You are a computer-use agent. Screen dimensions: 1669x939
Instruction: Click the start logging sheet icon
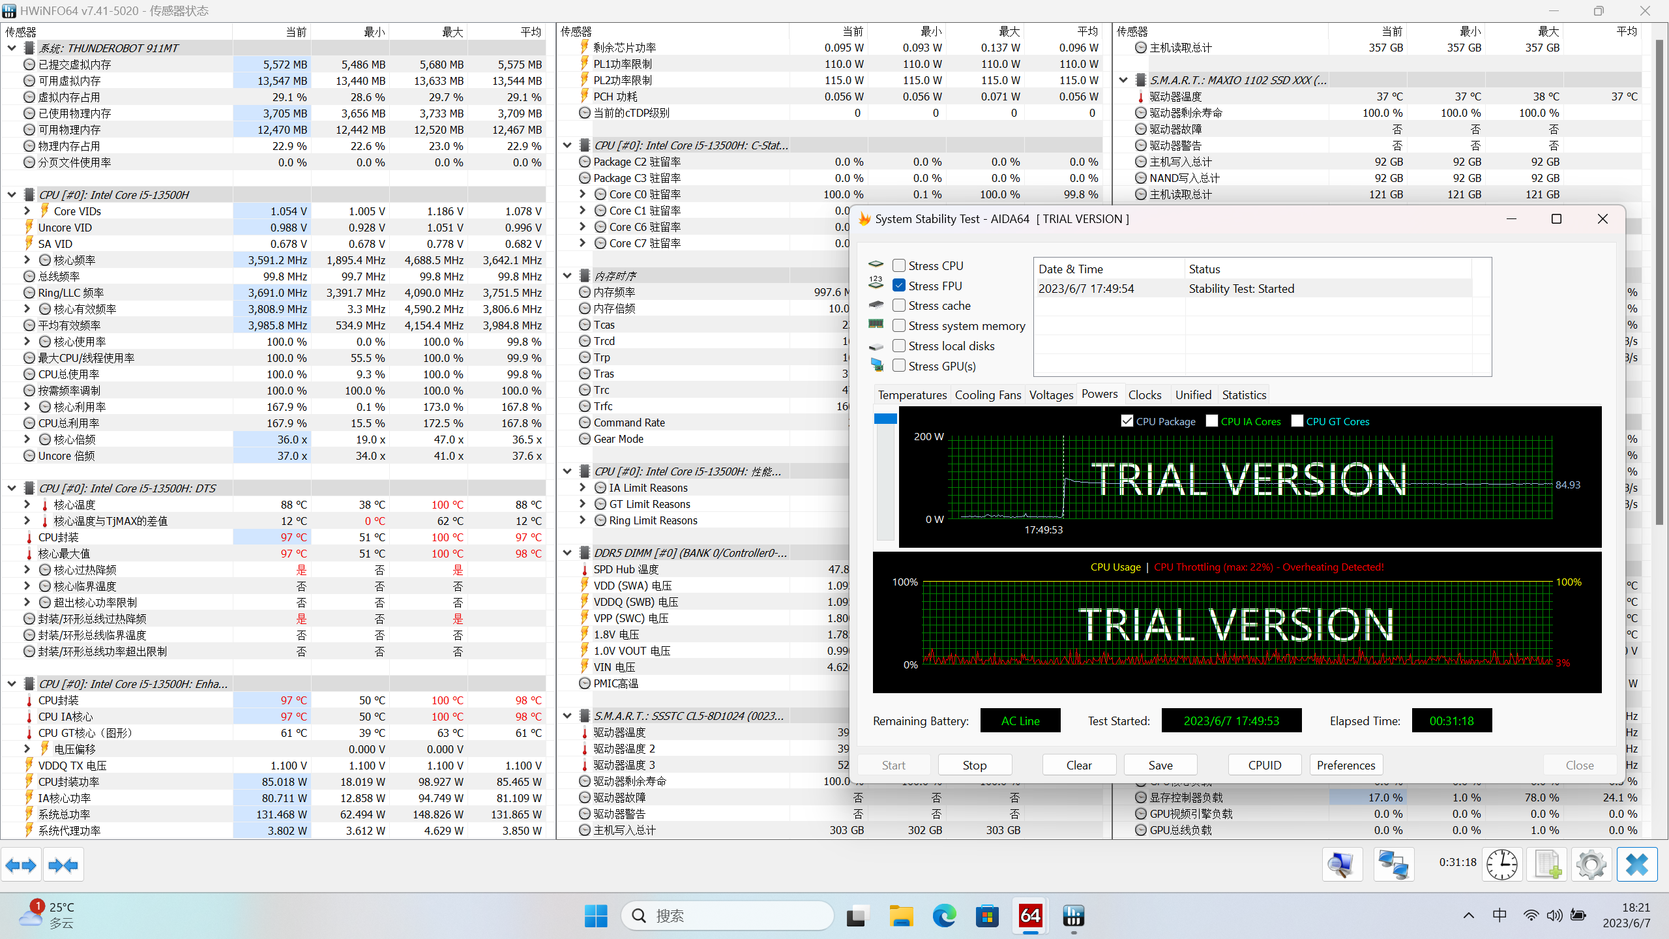1546,865
